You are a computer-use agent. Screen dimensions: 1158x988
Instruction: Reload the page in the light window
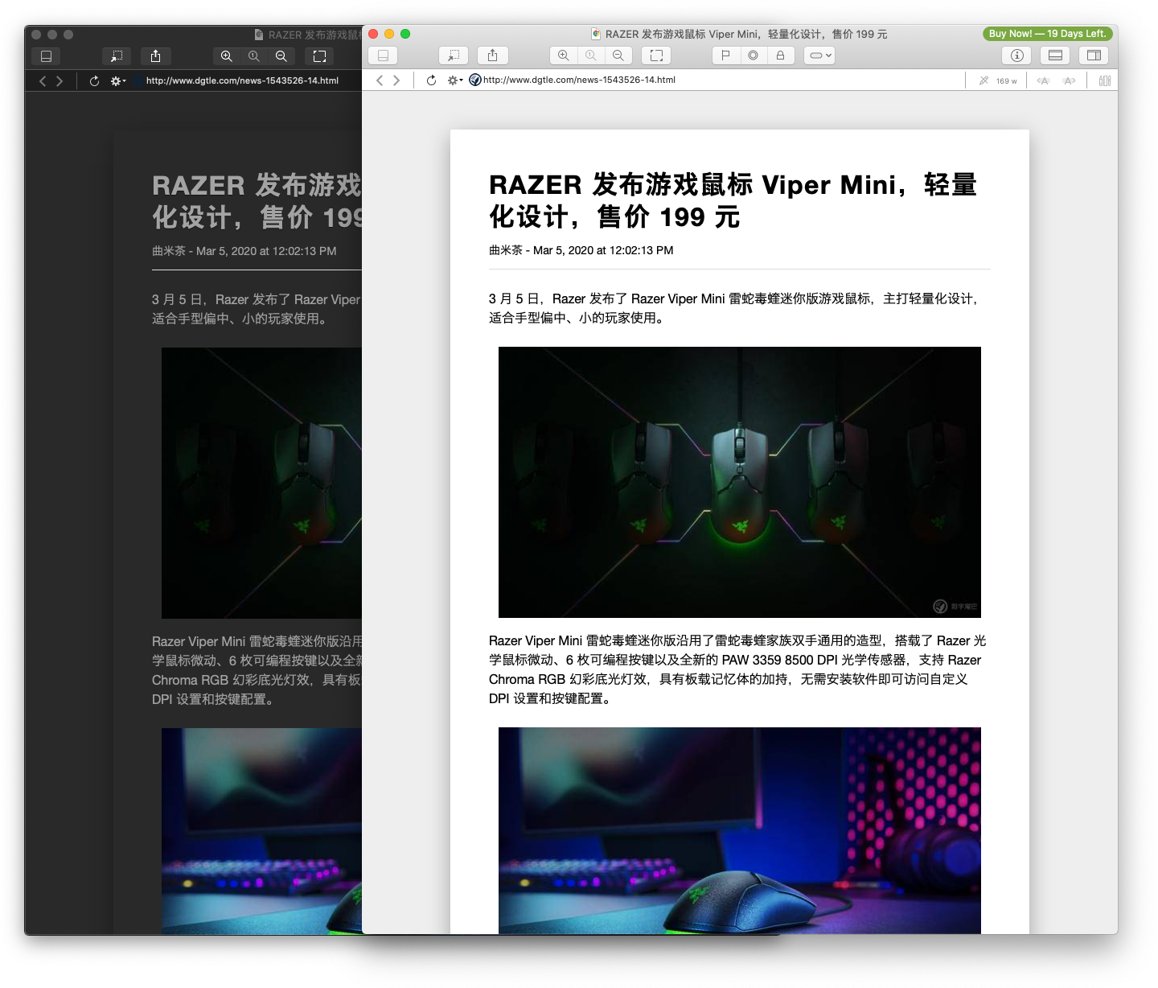click(x=432, y=80)
